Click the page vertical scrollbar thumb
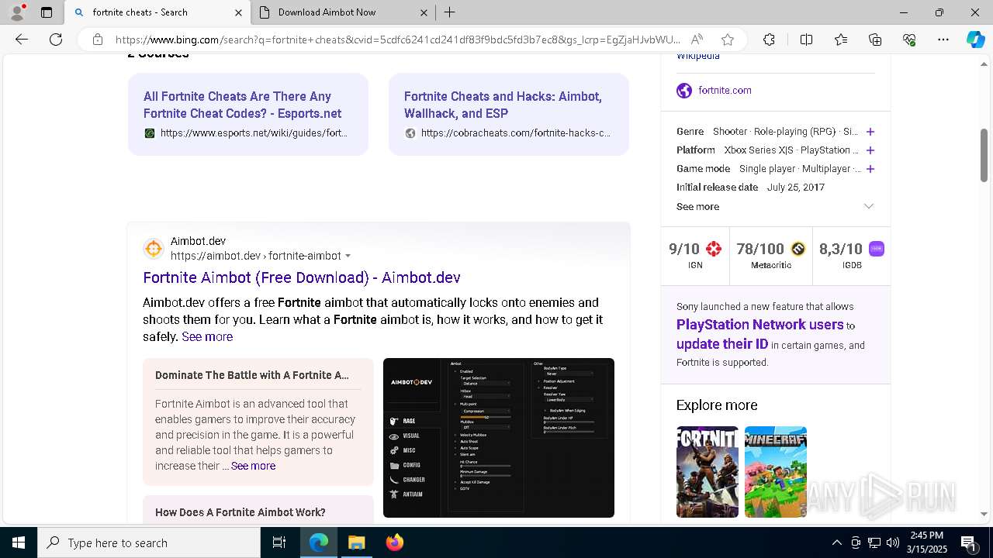Viewport: 993px width, 558px height. point(984,155)
